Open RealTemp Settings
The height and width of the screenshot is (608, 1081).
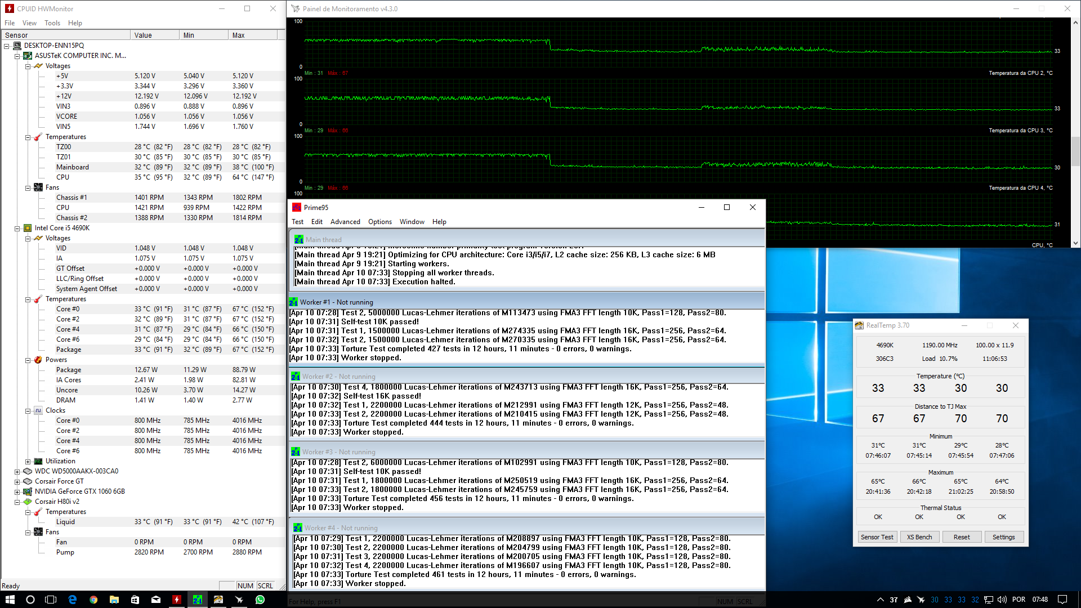tap(1004, 537)
